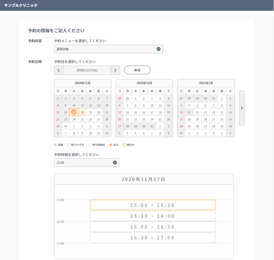
Task: Expand the 15:00 time selection dropdown
Action: click(x=86, y=163)
